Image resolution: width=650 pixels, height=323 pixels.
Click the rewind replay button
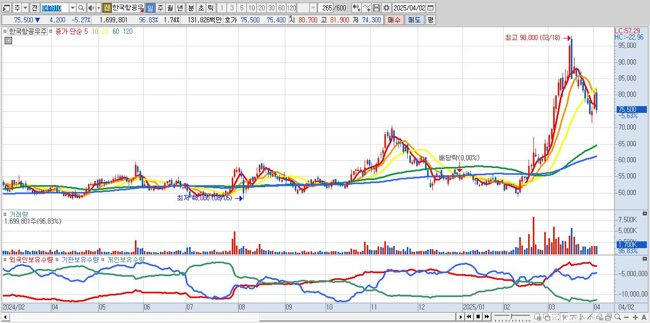469,317
